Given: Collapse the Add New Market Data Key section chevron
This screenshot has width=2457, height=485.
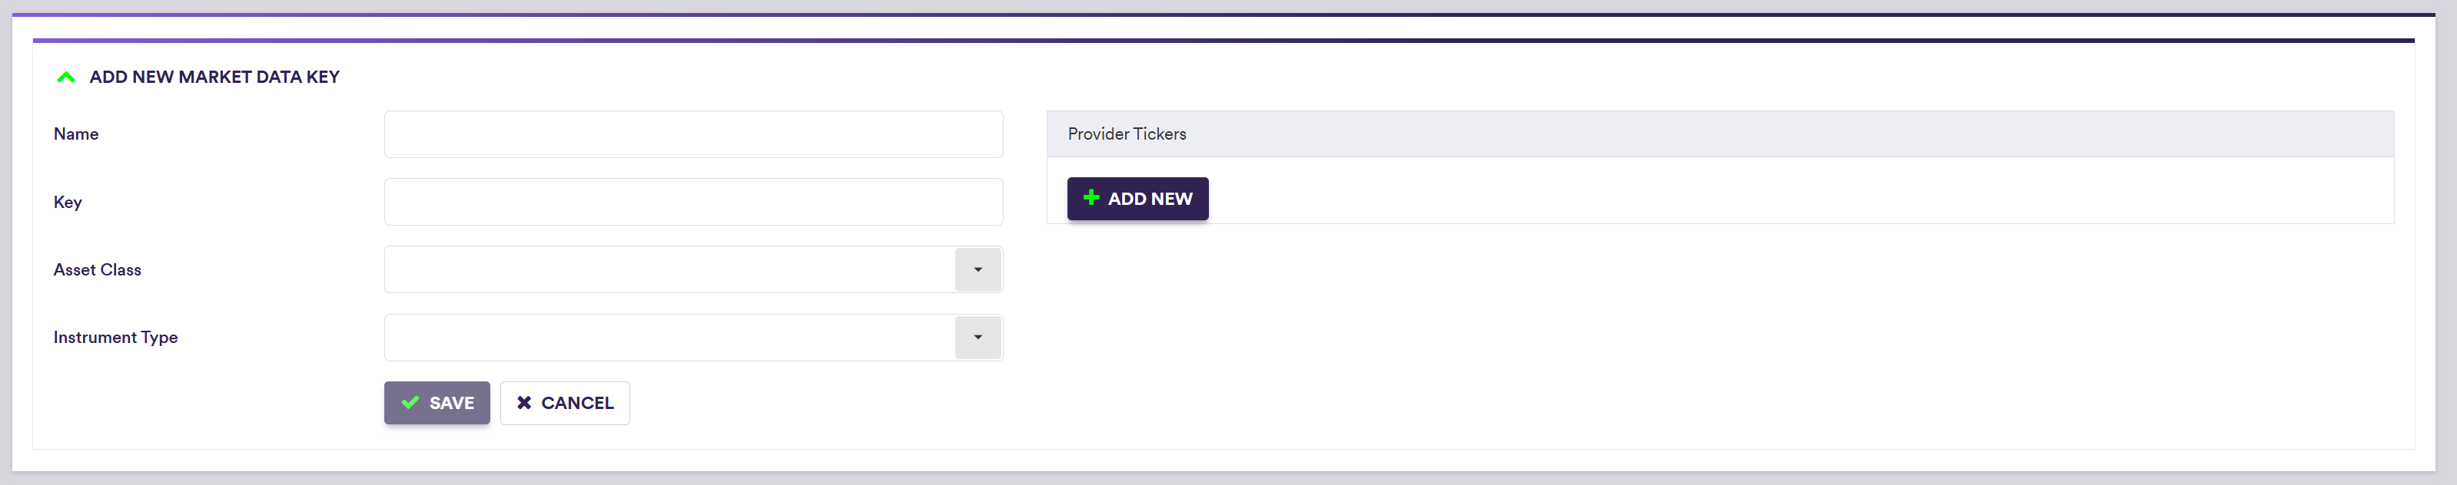Looking at the screenshot, I should (66, 78).
